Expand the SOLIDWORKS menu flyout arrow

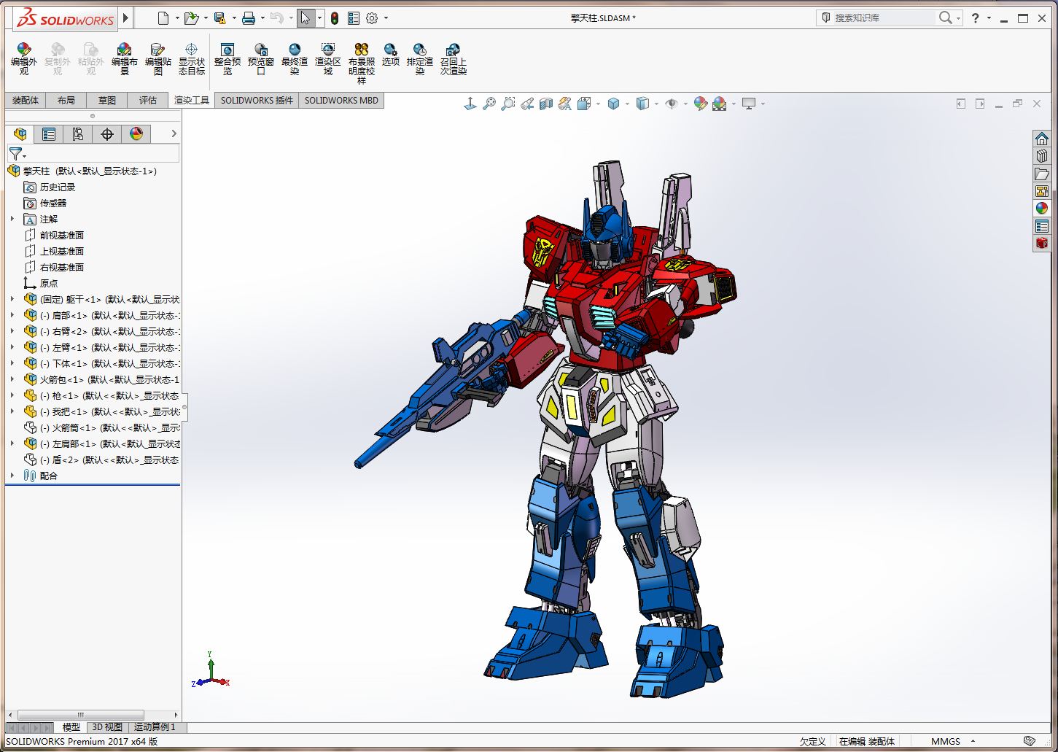coord(125,18)
